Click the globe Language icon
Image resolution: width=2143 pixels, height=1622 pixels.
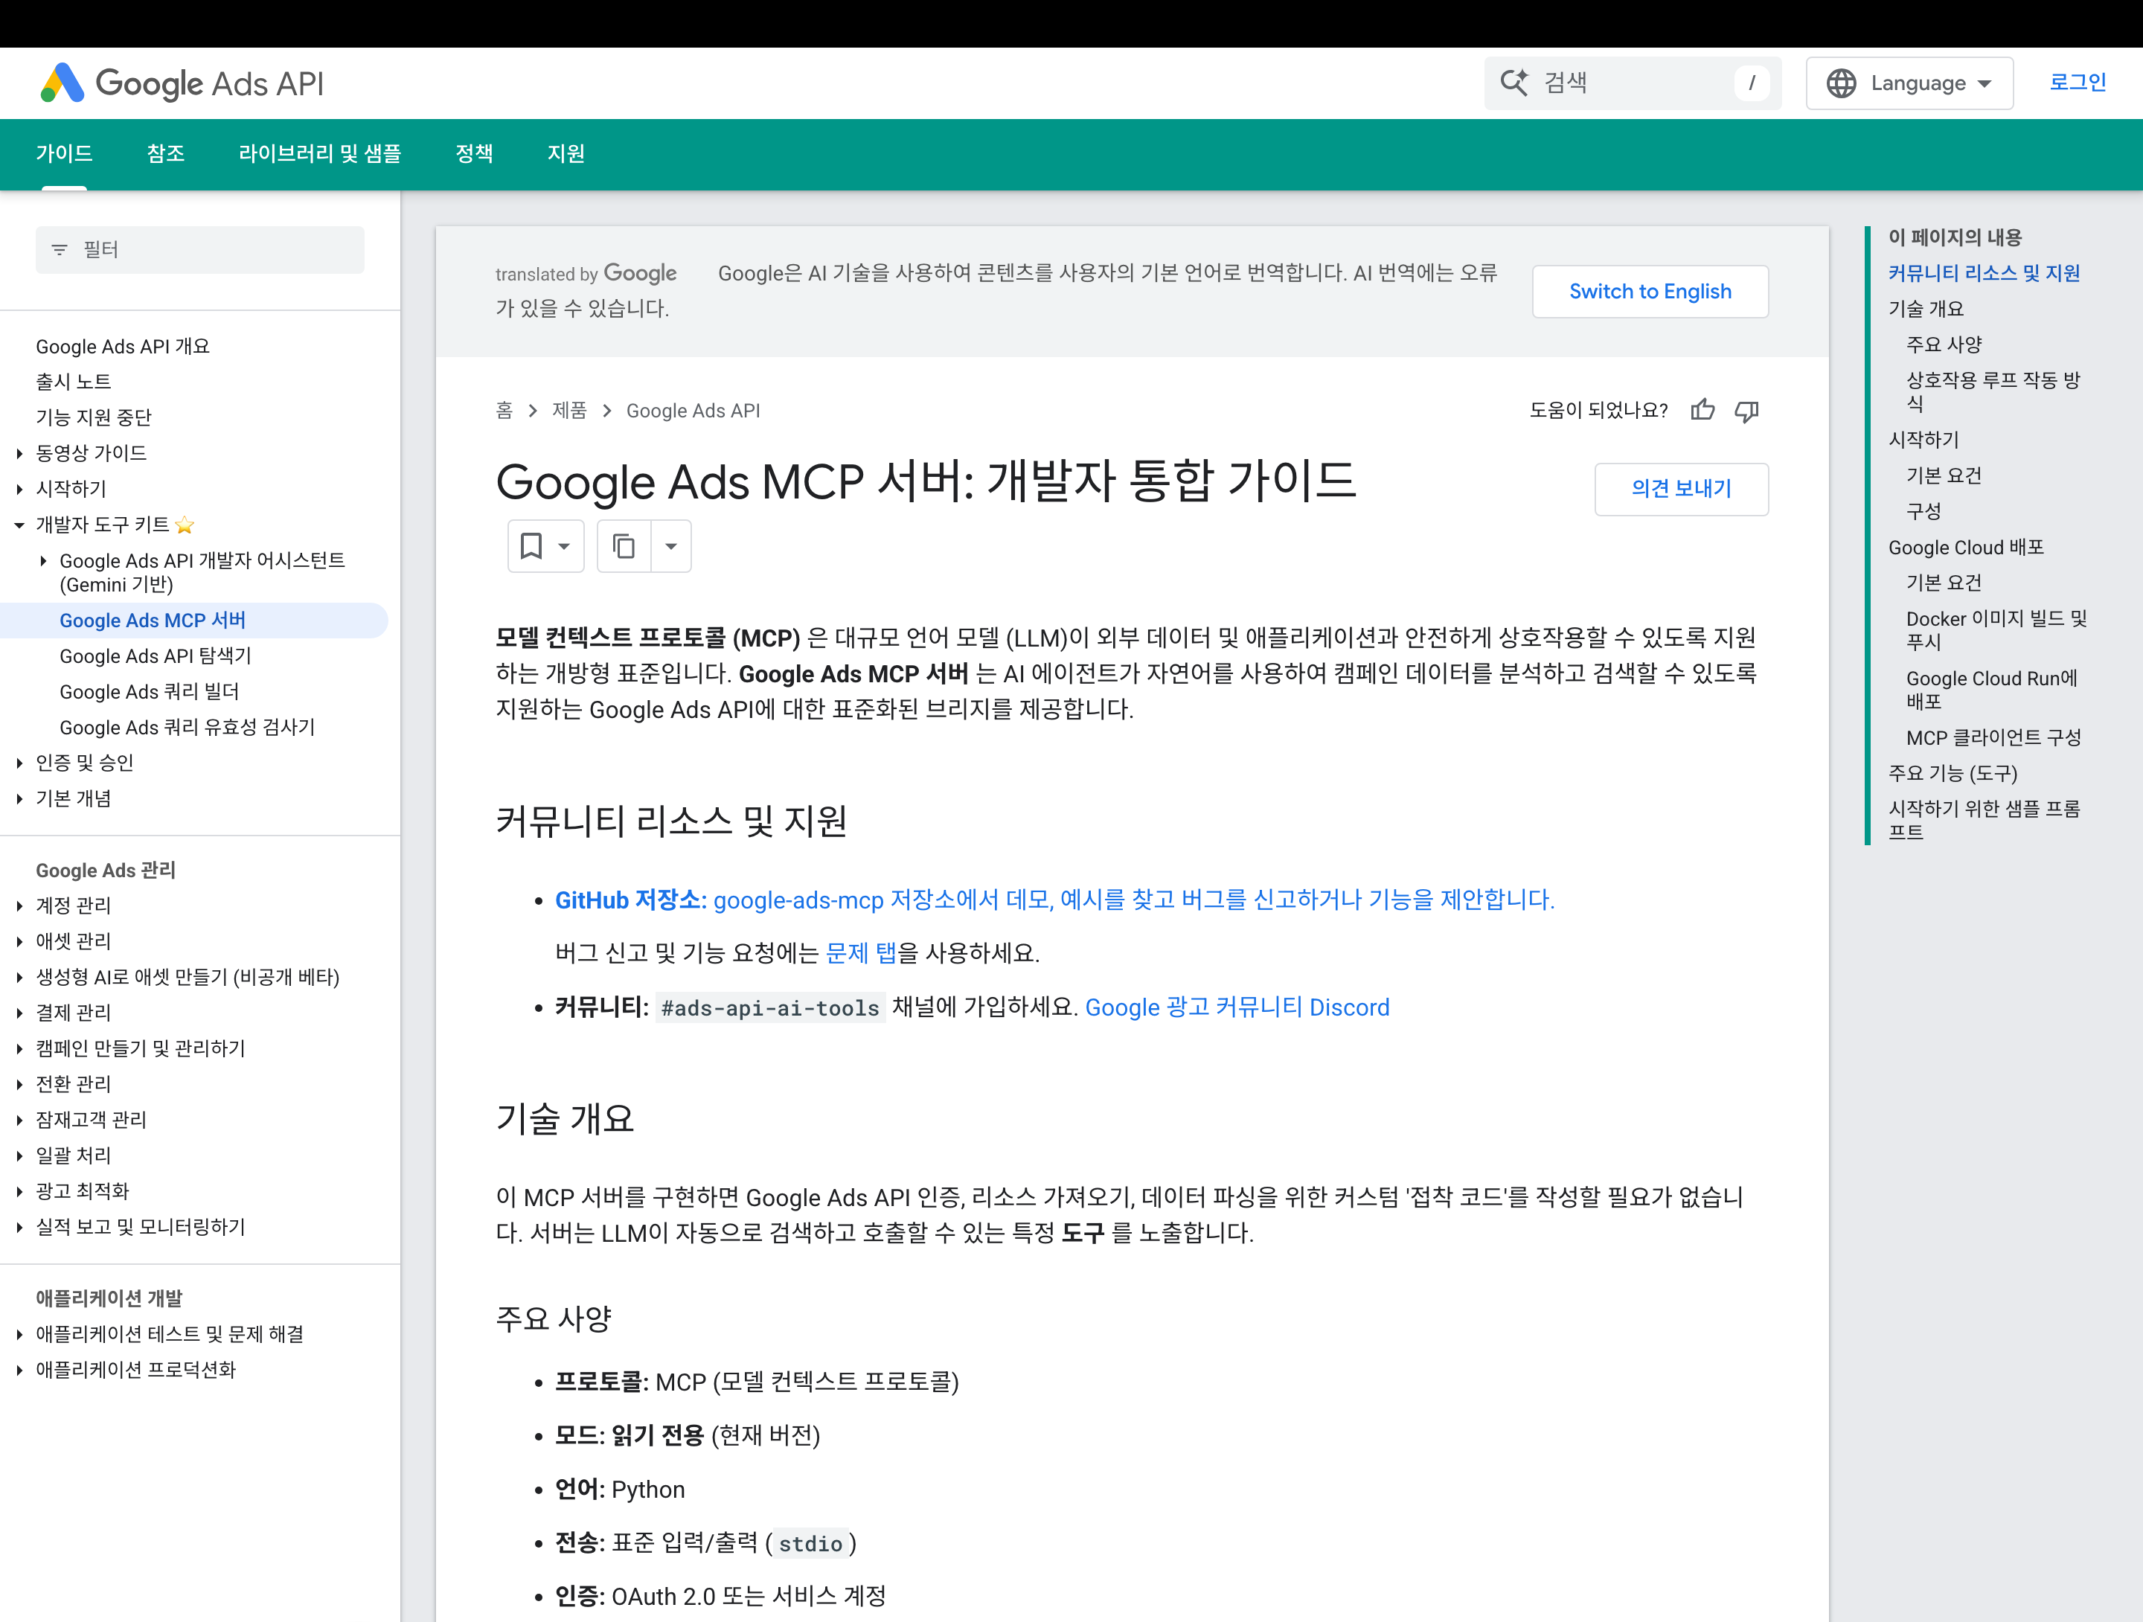(x=1841, y=83)
